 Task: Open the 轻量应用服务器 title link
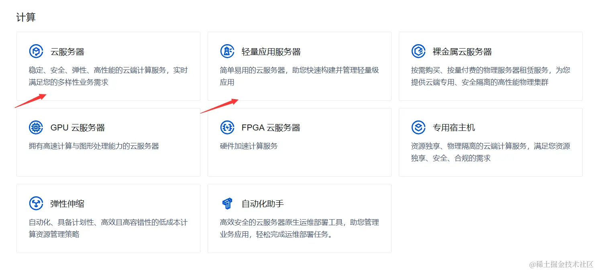tap(271, 52)
